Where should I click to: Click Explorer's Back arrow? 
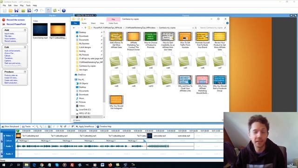(x=74, y=28)
